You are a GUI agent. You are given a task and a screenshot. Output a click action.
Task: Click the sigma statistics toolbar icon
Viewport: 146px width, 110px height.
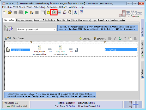click(65, 12)
